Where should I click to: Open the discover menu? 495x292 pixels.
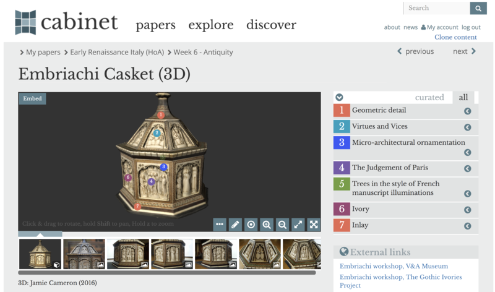point(272,25)
